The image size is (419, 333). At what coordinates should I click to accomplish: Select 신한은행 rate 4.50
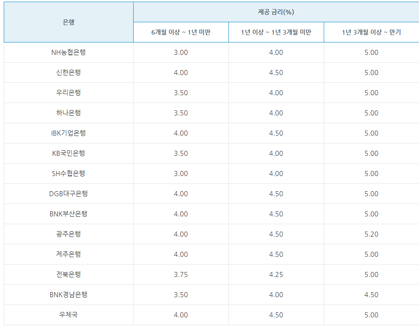276,73
